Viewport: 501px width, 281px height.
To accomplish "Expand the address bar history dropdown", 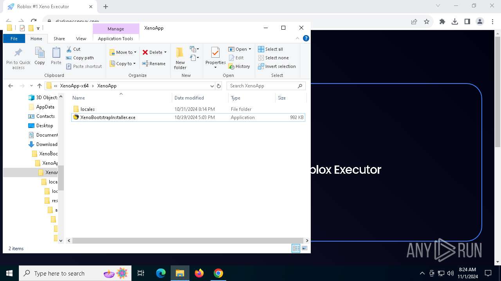I will coord(212,86).
